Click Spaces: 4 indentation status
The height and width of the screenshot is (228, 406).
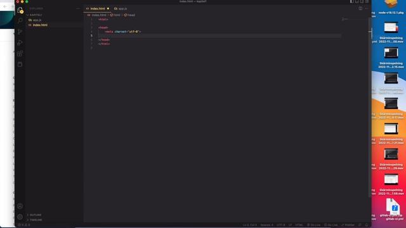[x=266, y=225]
